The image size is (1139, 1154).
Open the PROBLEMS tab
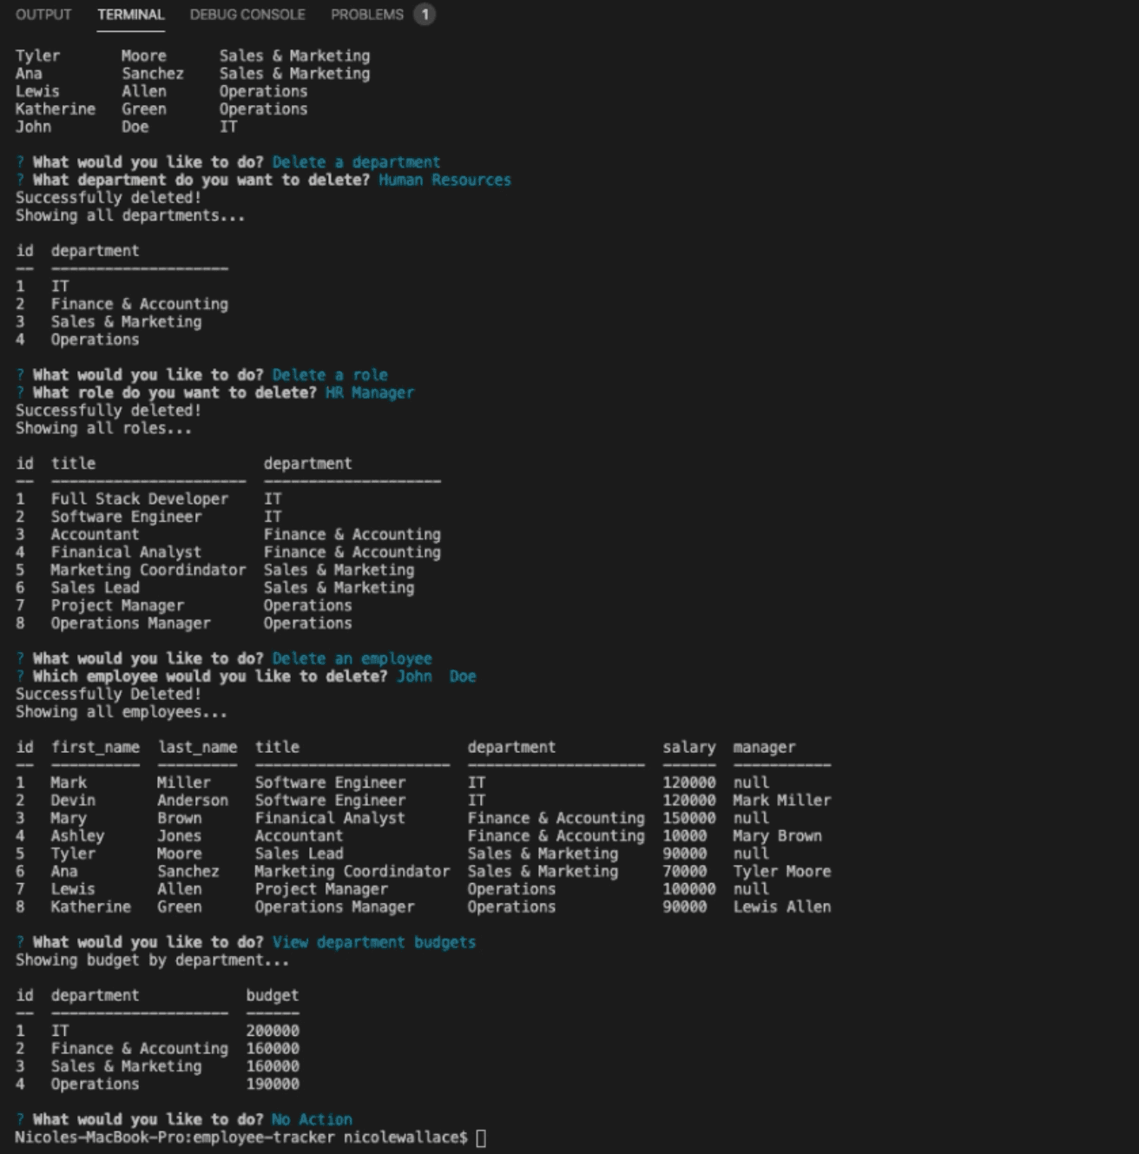coord(367,15)
